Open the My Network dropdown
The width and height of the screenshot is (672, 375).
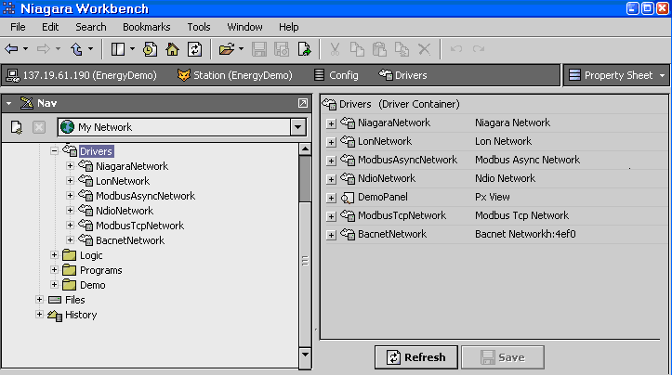pos(297,127)
